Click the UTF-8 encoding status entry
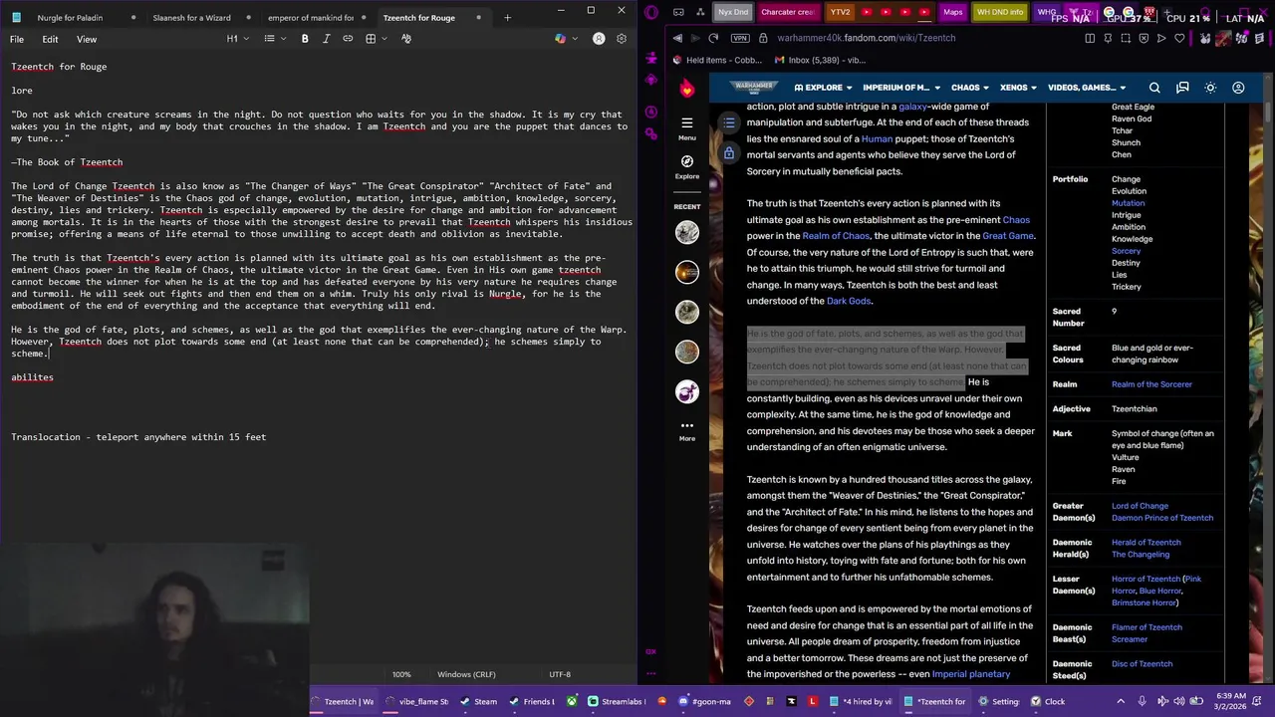This screenshot has width=1275, height=717. [x=560, y=674]
